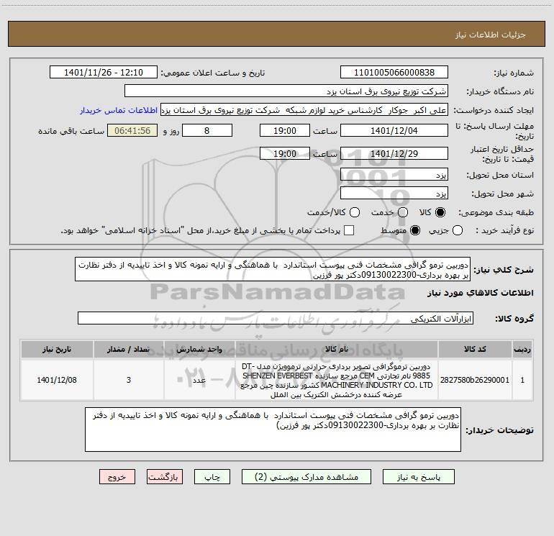Select the خدمت radio button
The width and height of the screenshot is (554, 536).
403,212
